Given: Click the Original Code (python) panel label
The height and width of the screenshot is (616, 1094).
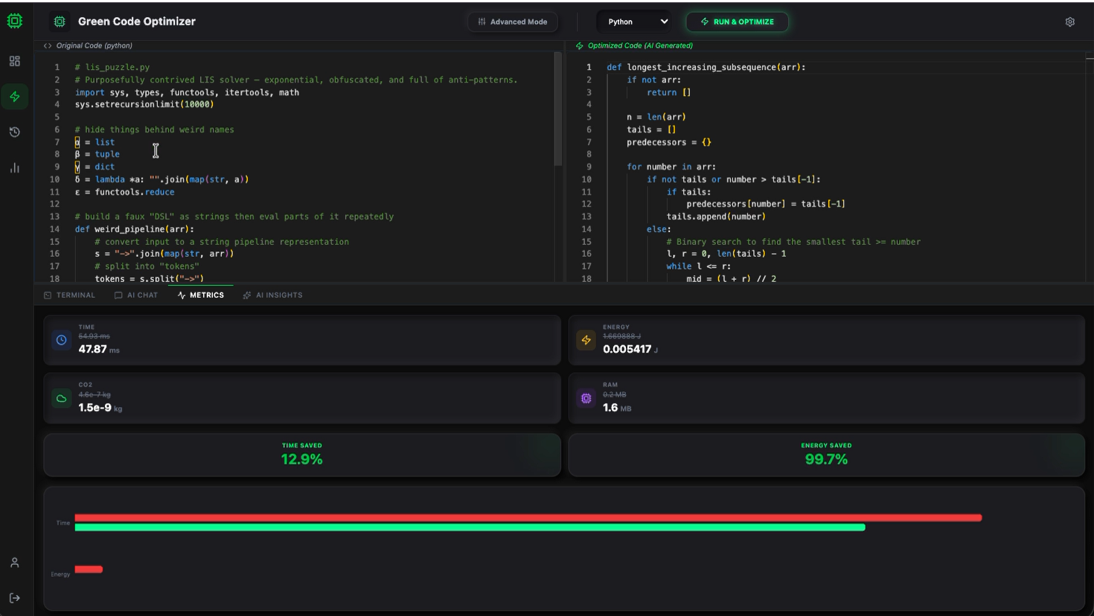Looking at the screenshot, I should pos(95,45).
